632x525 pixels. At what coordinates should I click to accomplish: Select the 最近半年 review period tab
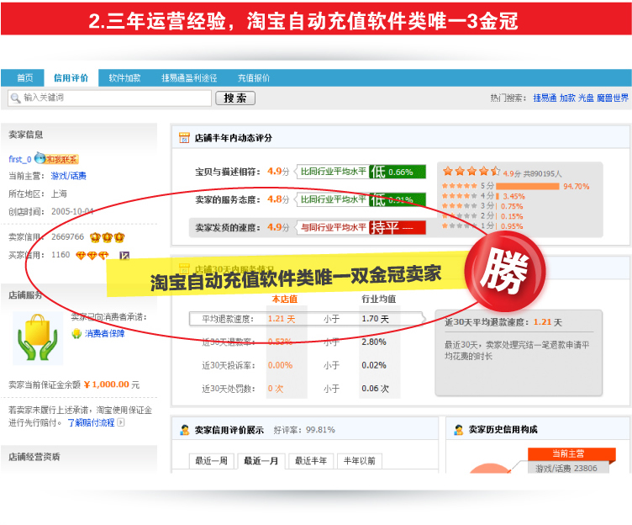tap(311, 461)
